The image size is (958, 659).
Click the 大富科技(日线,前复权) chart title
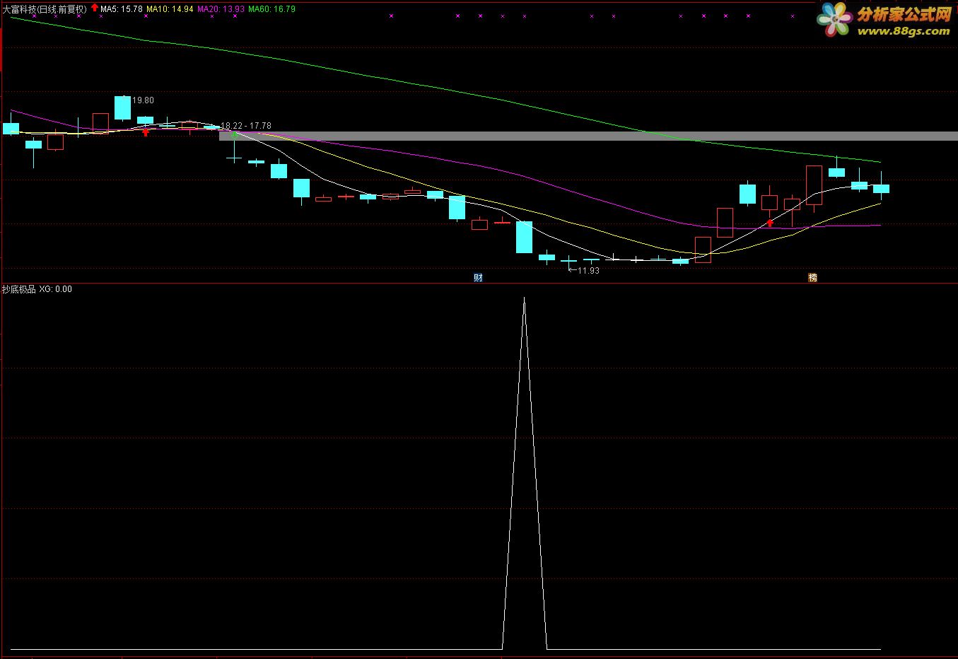coord(45,9)
